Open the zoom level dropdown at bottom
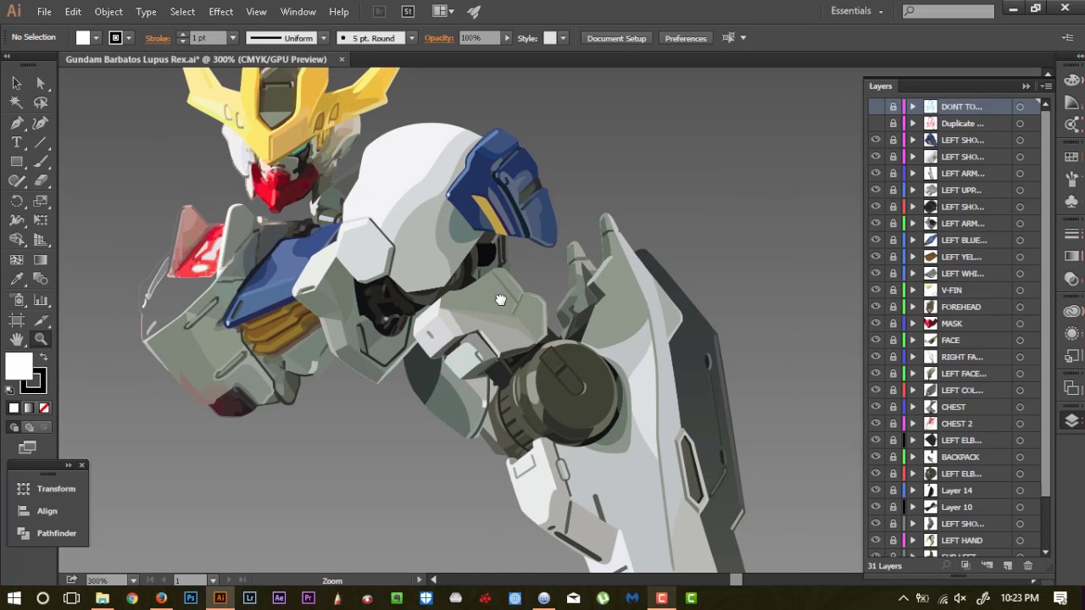 (133, 580)
